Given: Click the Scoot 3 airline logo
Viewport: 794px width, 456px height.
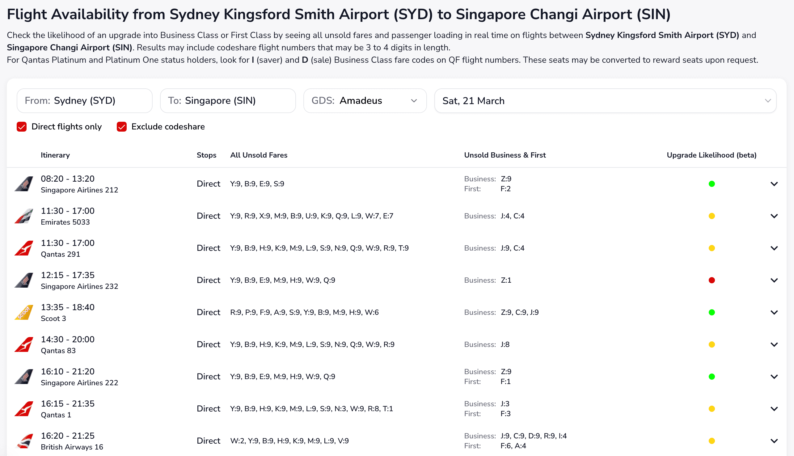Looking at the screenshot, I should pyautogui.click(x=23, y=312).
